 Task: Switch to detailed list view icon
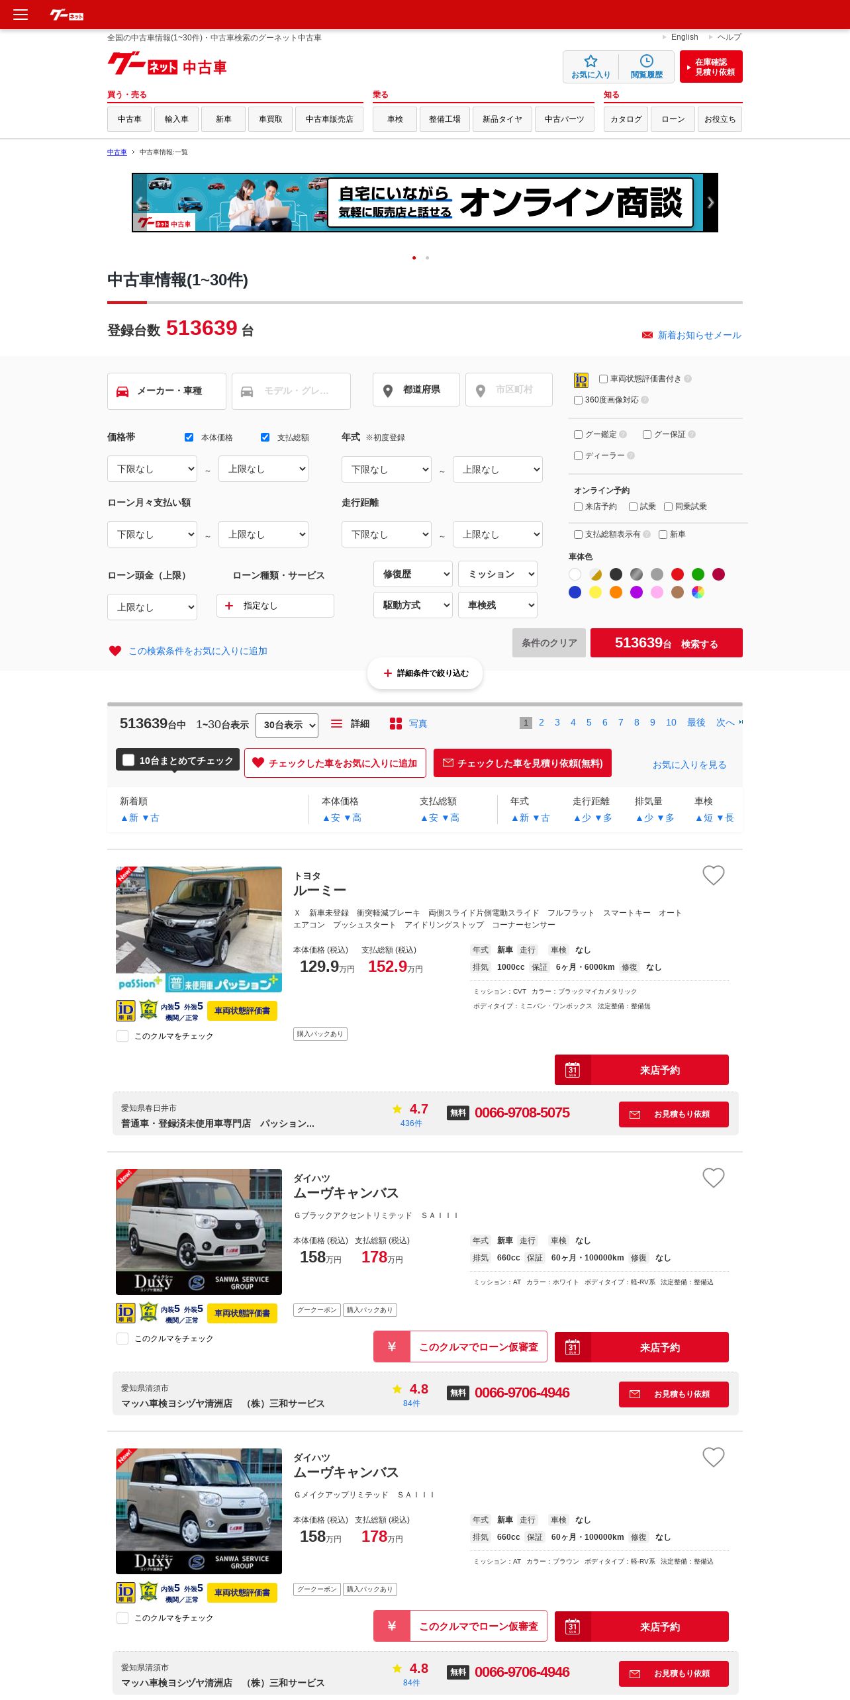pyautogui.click(x=336, y=724)
